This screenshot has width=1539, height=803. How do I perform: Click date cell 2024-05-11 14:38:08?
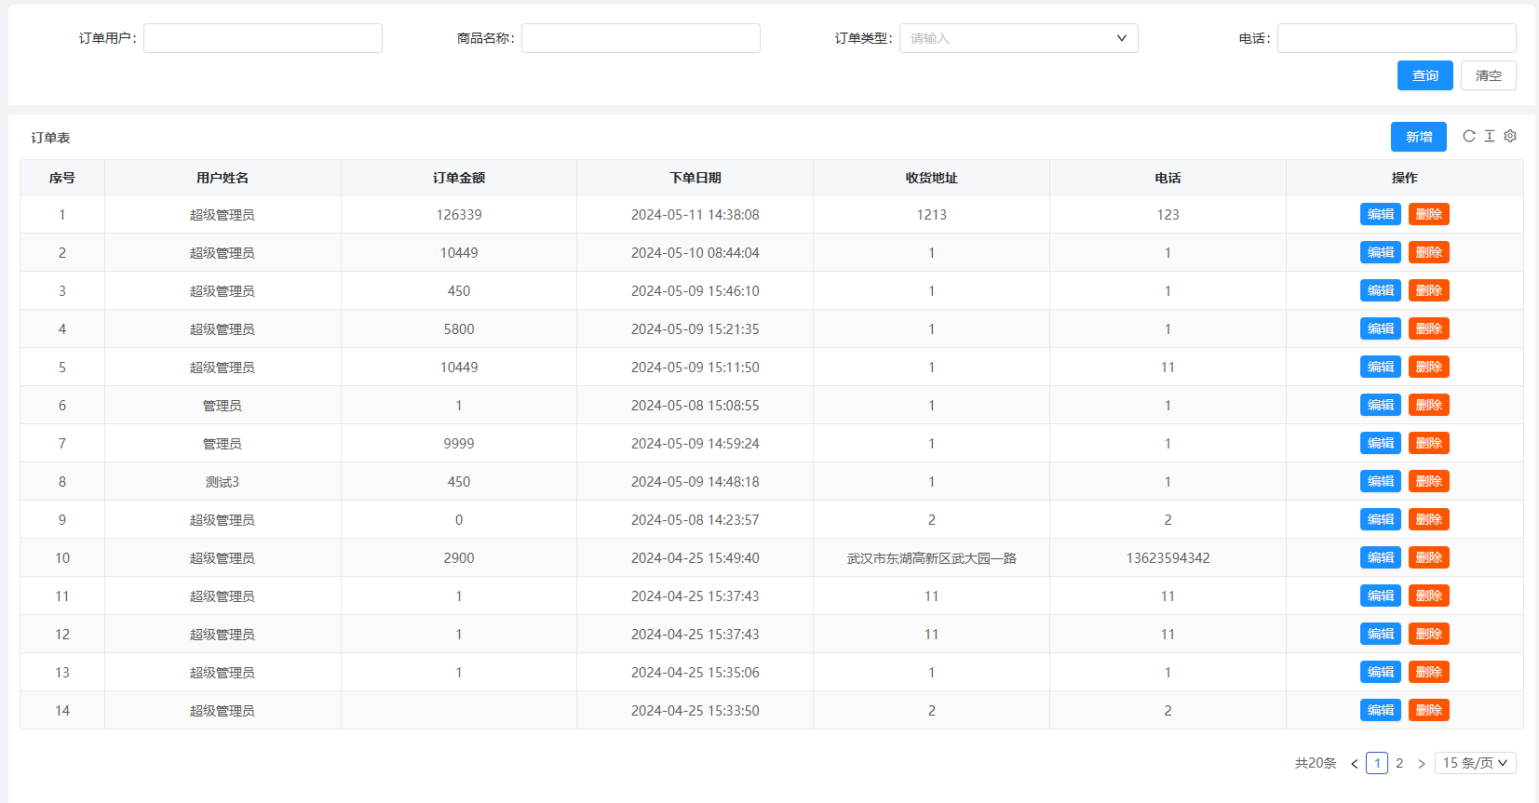[695, 215]
